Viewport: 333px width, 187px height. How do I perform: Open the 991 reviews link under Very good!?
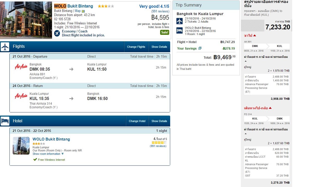point(160,11)
